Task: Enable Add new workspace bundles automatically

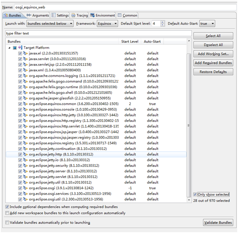Action: click(7, 213)
